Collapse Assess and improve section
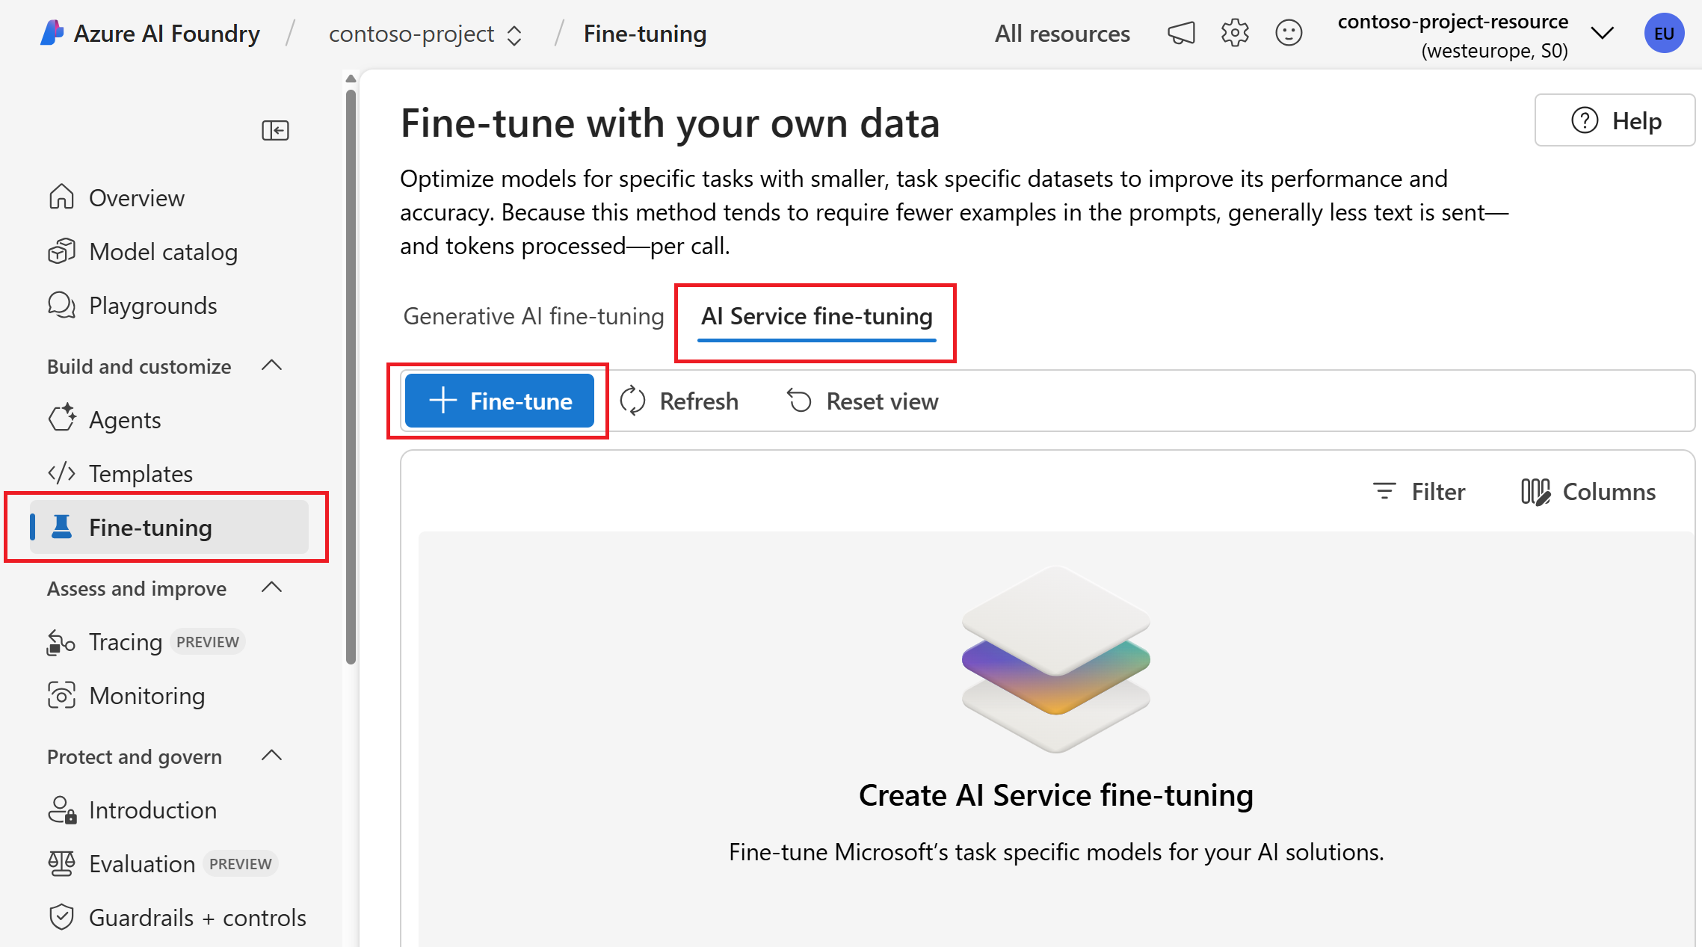1702x947 pixels. [x=272, y=587]
